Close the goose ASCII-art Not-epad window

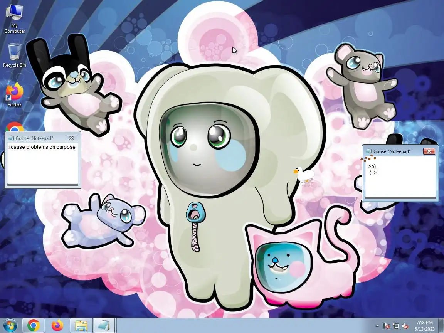pos(429,151)
